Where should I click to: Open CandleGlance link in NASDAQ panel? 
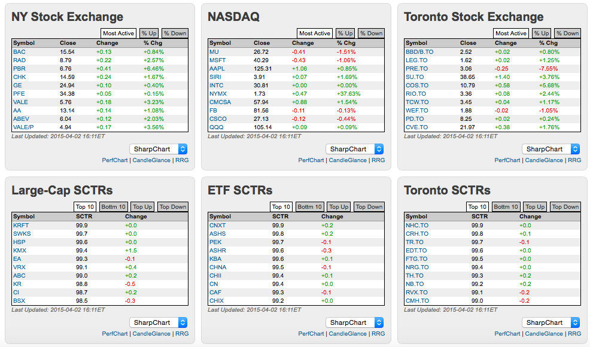click(x=348, y=160)
